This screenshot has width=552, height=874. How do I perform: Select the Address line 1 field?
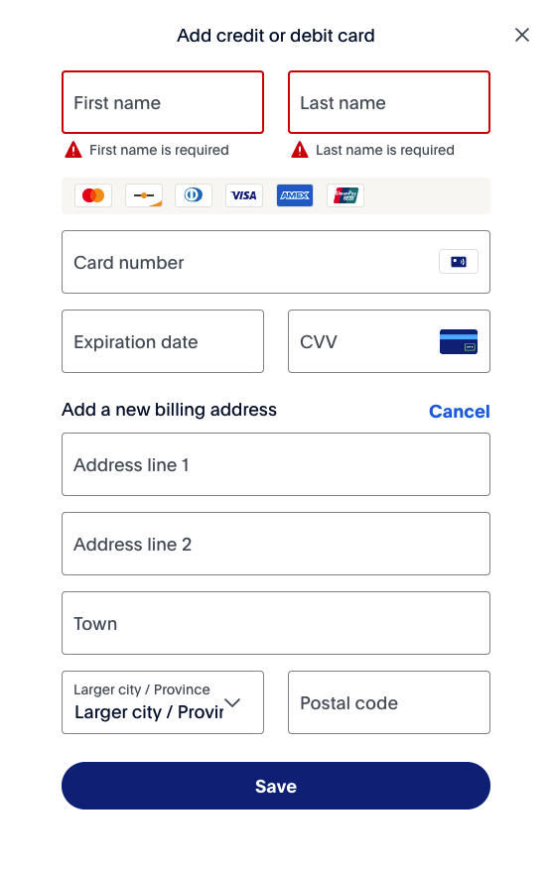point(276,464)
